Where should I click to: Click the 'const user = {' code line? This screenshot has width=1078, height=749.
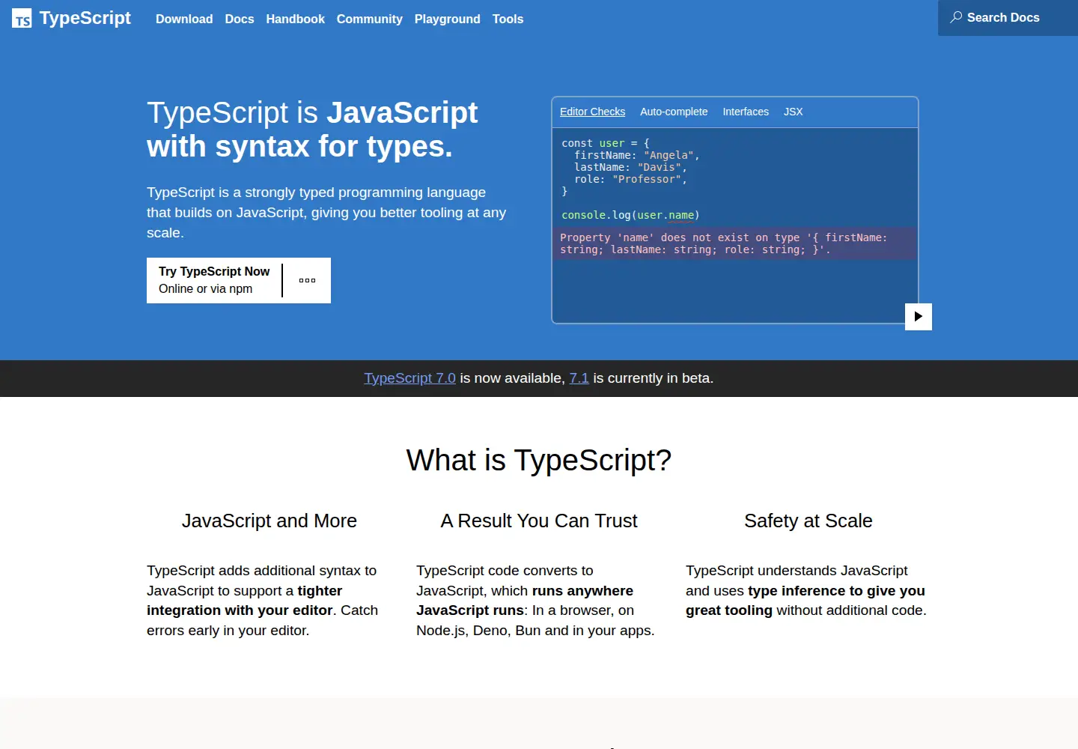[x=606, y=143]
